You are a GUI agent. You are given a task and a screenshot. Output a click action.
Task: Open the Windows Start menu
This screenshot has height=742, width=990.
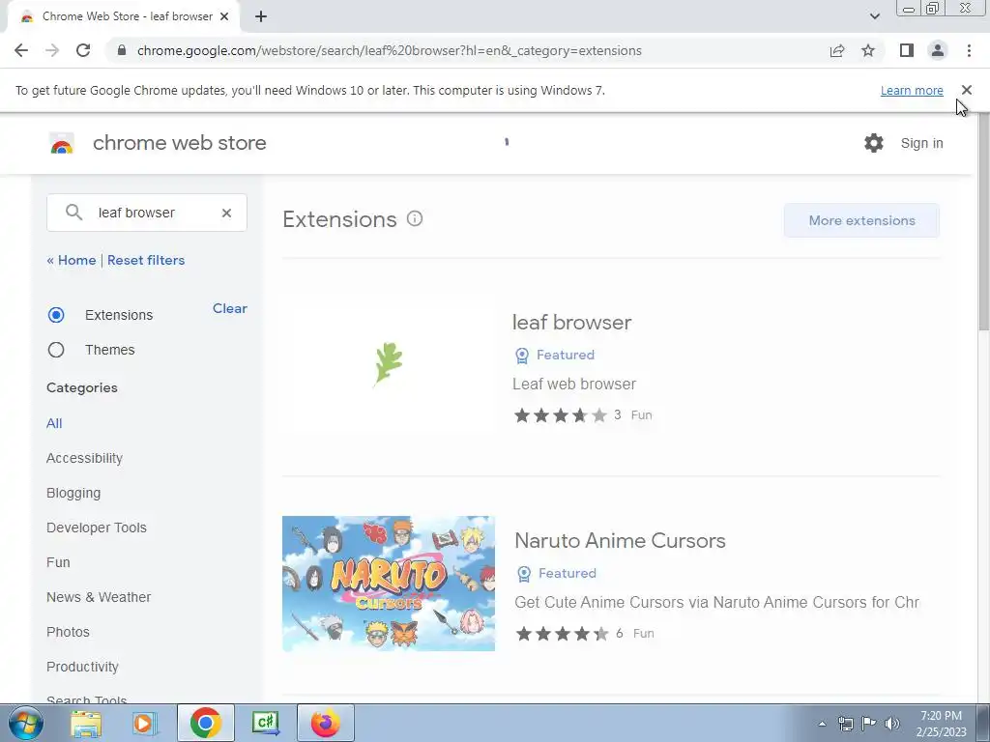click(x=25, y=723)
